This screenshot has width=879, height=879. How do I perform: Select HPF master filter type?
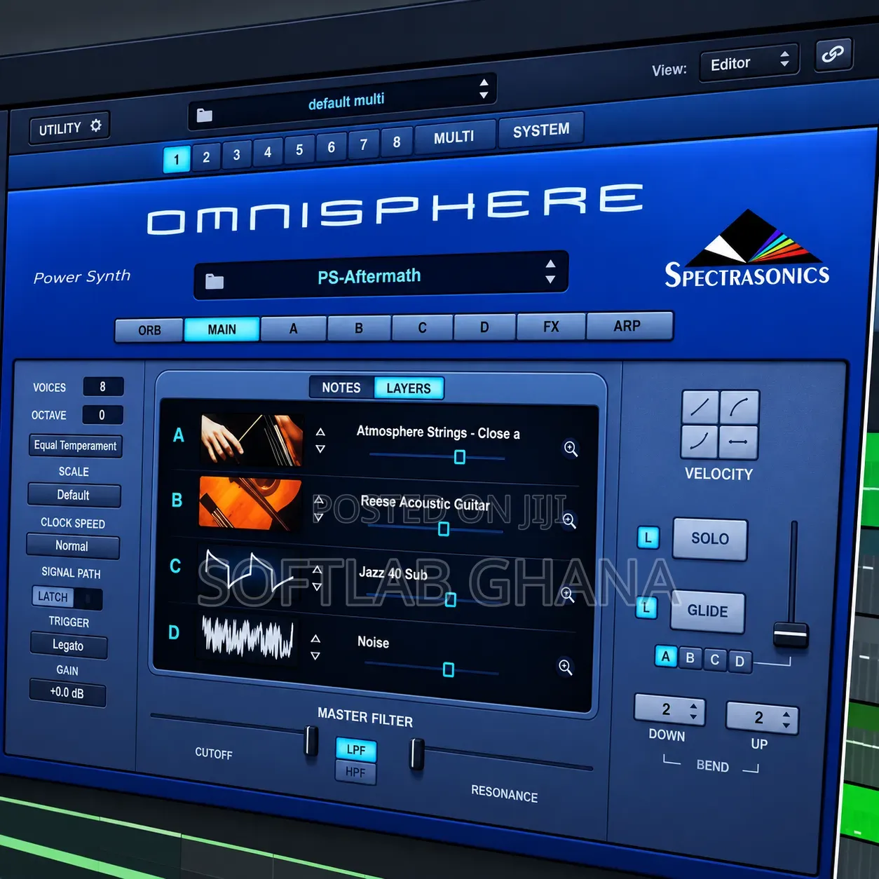point(355,772)
